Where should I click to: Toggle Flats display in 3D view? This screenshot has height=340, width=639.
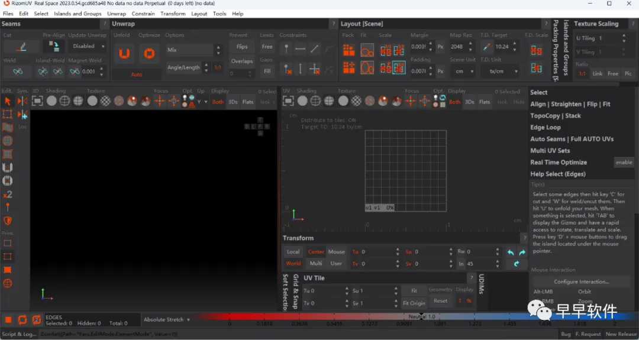point(248,102)
